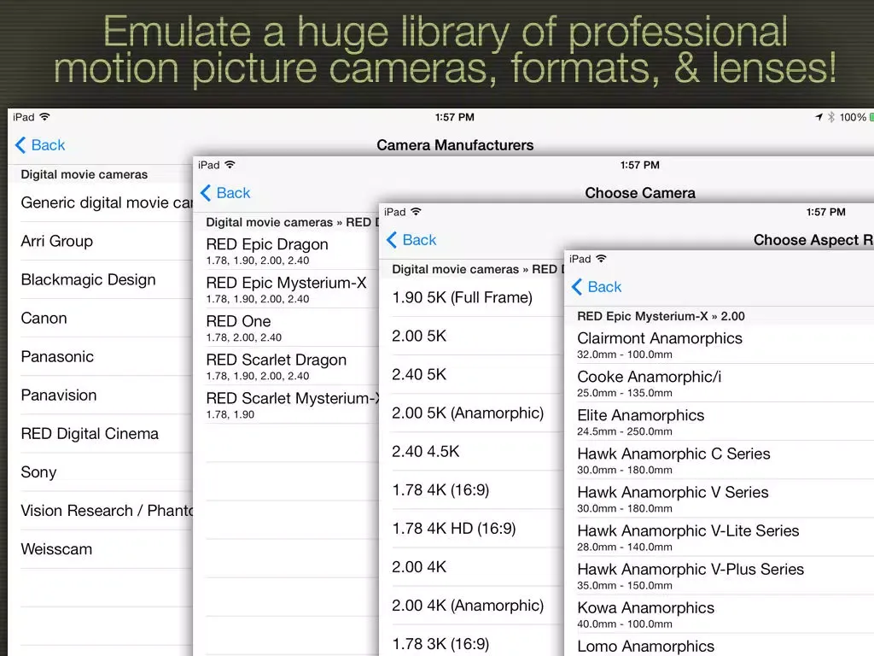Select Arri Group manufacturer
This screenshot has height=656, width=874.
57,241
